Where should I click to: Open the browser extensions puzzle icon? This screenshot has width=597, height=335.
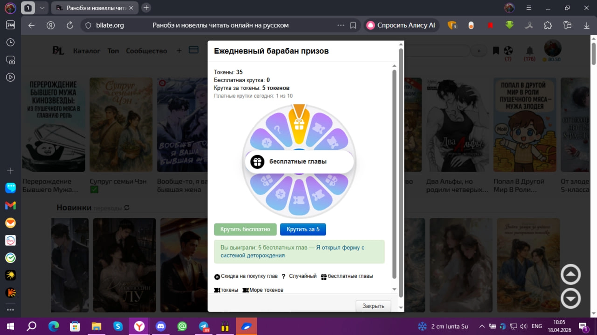click(548, 26)
